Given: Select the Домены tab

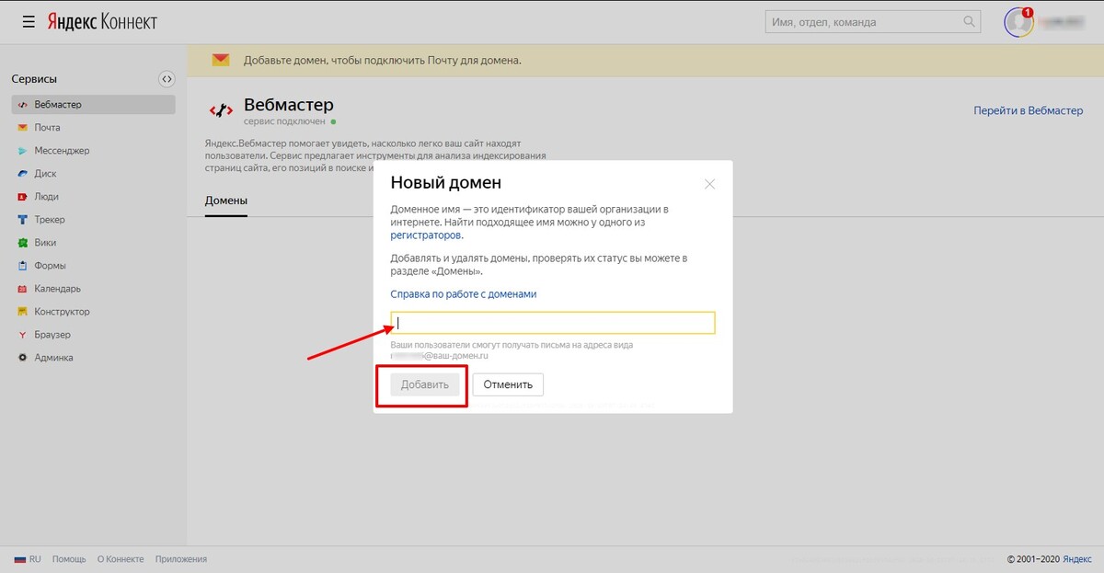Looking at the screenshot, I should (x=226, y=201).
